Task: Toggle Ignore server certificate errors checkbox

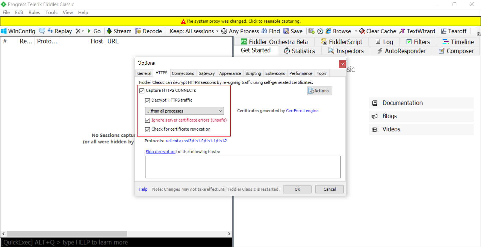Action: click(147, 120)
